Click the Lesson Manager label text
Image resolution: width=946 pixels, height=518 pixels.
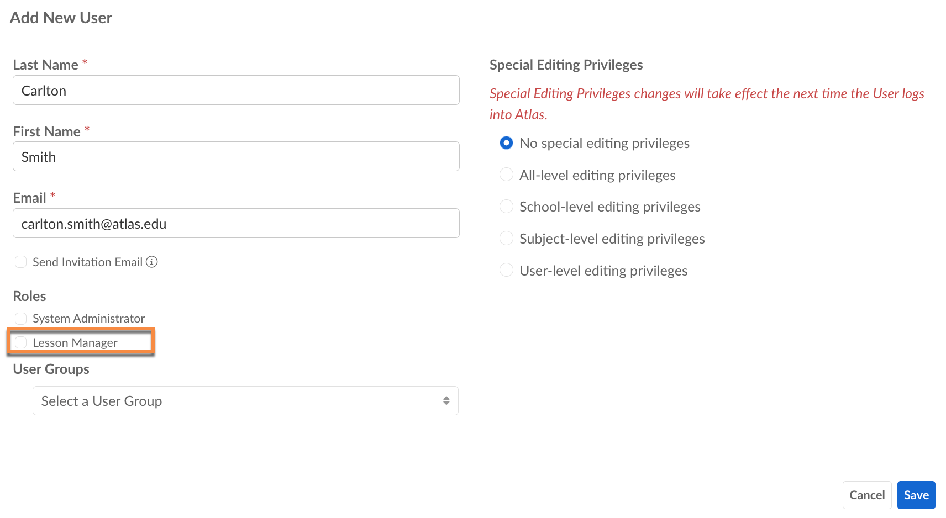tap(75, 342)
